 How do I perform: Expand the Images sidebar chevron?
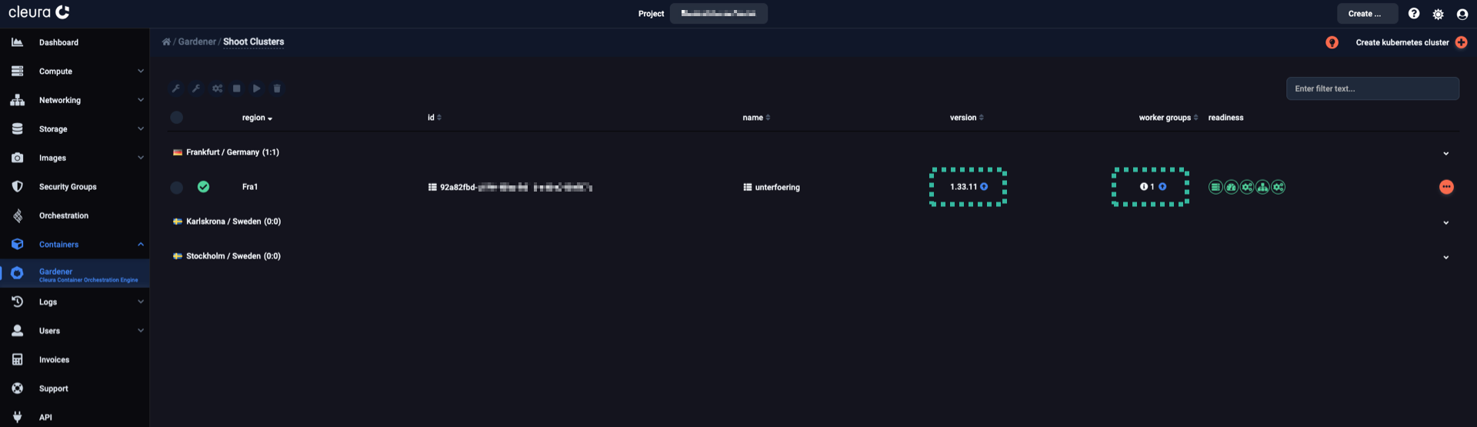coord(140,158)
